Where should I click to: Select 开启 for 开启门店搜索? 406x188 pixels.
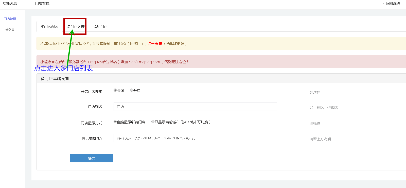(132, 90)
